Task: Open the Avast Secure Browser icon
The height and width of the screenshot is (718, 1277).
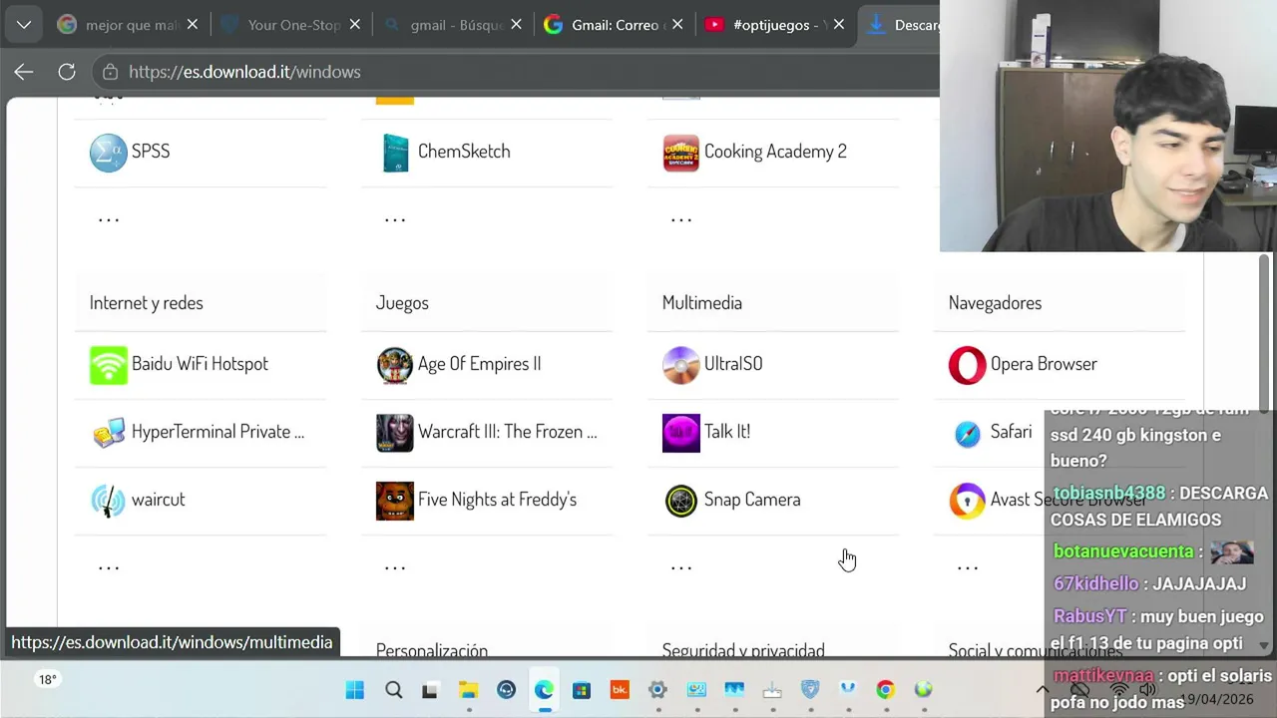Action: [x=968, y=501]
